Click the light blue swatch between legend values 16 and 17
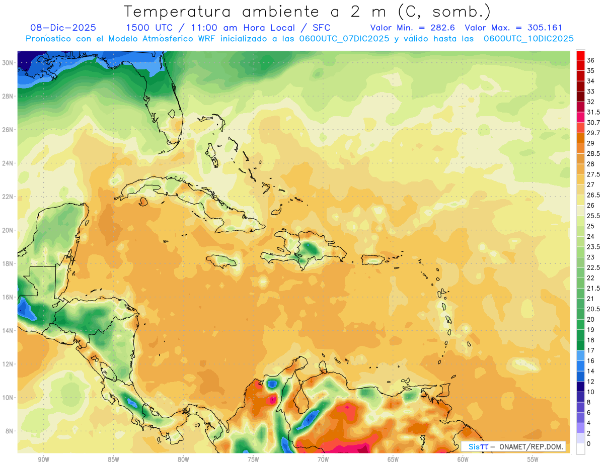 point(580,355)
